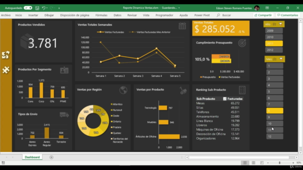
Task: Click the checklist icon in Ranking Sub Producto
Action: tap(242, 90)
